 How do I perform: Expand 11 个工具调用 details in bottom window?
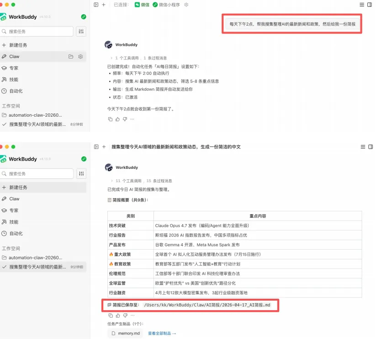click(141, 181)
